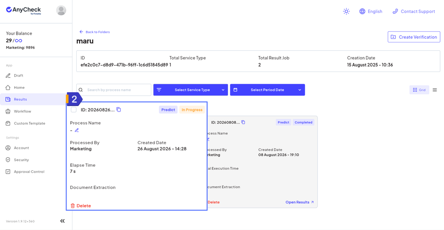Go back to Folders
This screenshot has width=444, height=230.
click(x=95, y=32)
